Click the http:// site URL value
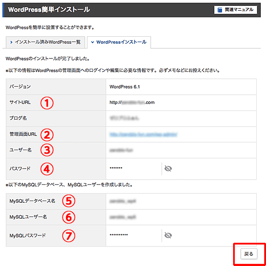The height and width of the screenshot is (266, 266). [x=132, y=103]
